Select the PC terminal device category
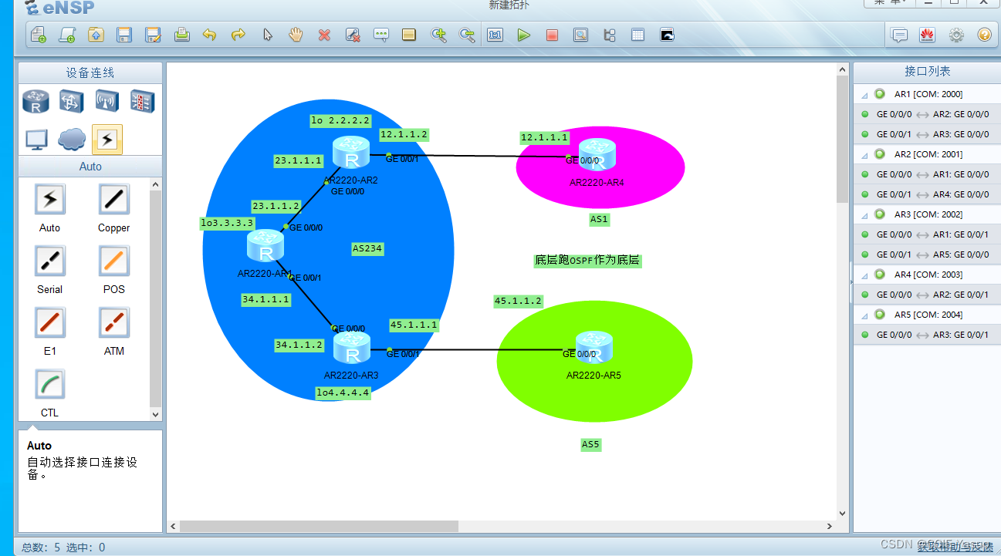This screenshot has height=556, width=1001. 36,140
